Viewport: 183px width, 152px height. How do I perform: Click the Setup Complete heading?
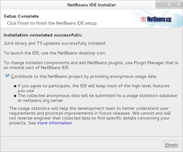coord(21,16)
